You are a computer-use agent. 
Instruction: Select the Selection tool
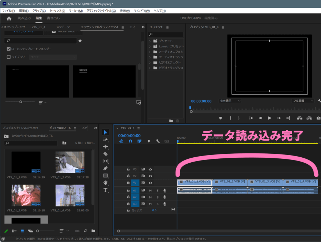(106, 132)
